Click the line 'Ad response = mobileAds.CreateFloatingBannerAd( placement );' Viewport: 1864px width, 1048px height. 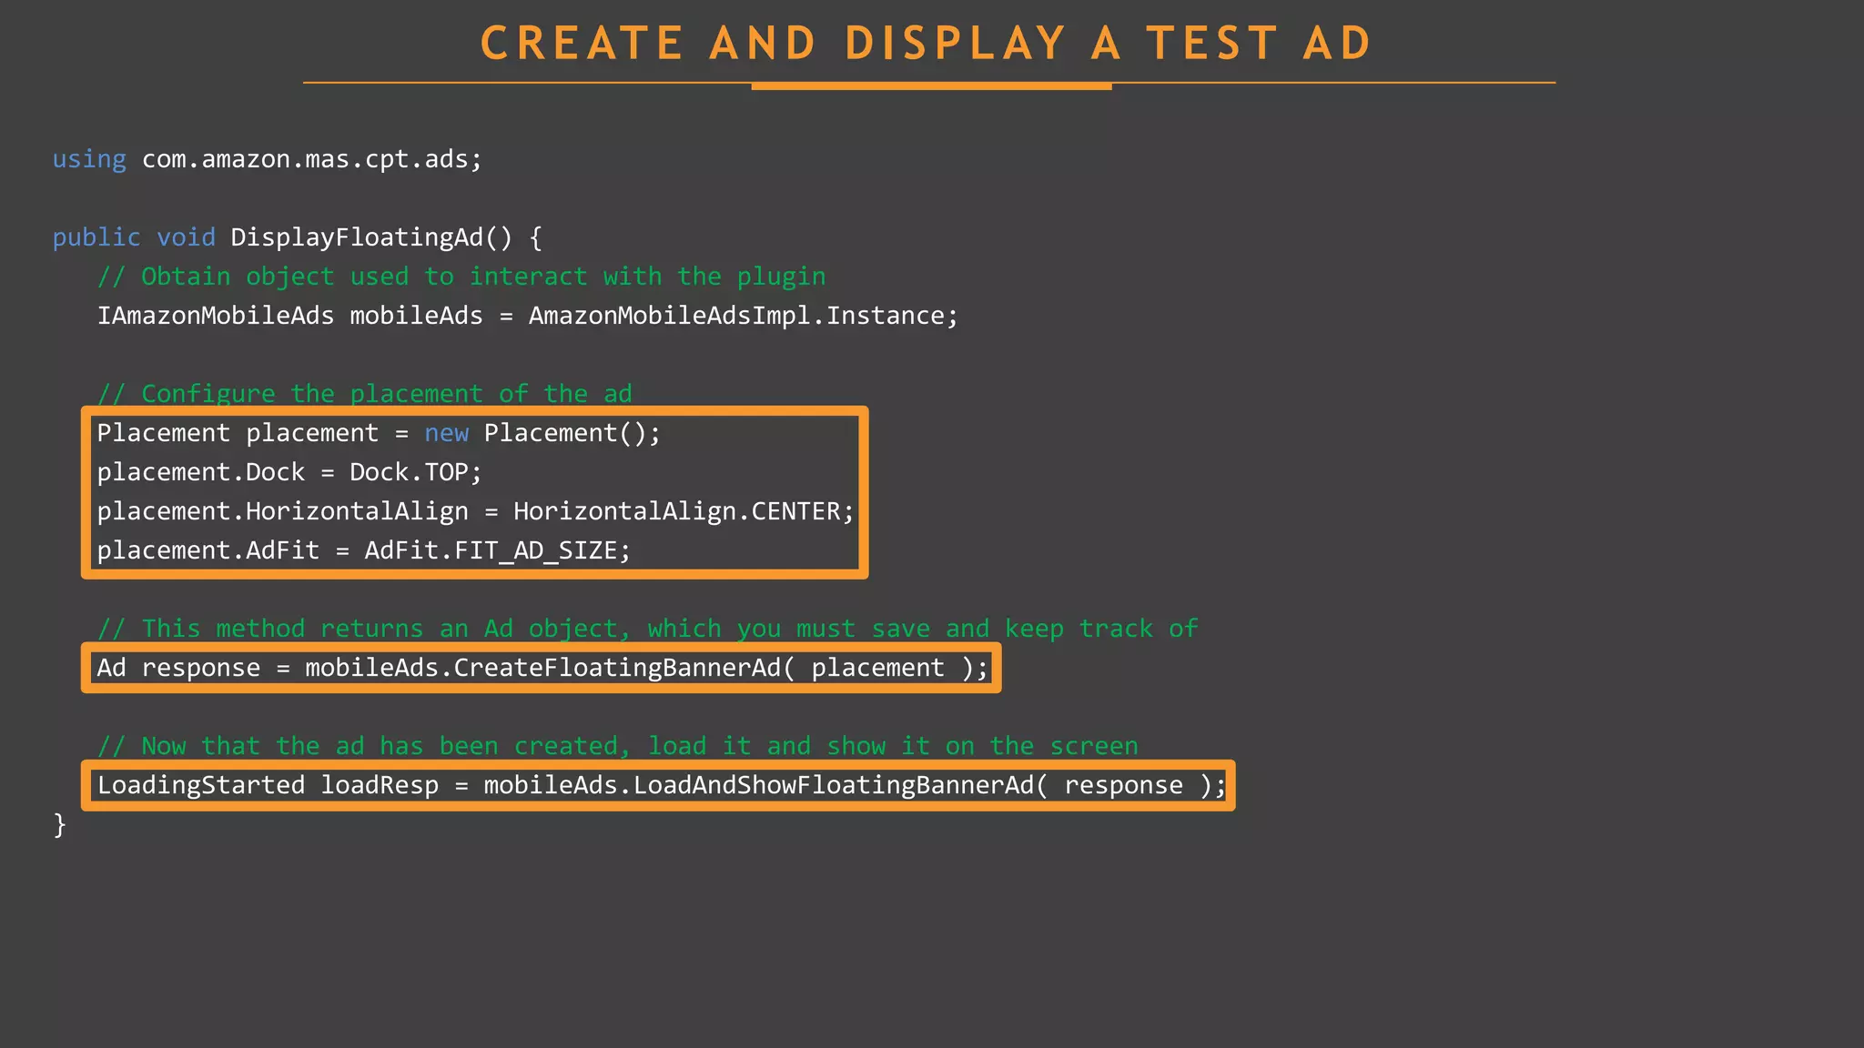[542, 668]
